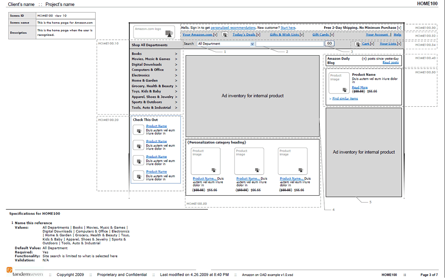
Task: Choose Movies, Music & Games category
Action: pos(151,59)
